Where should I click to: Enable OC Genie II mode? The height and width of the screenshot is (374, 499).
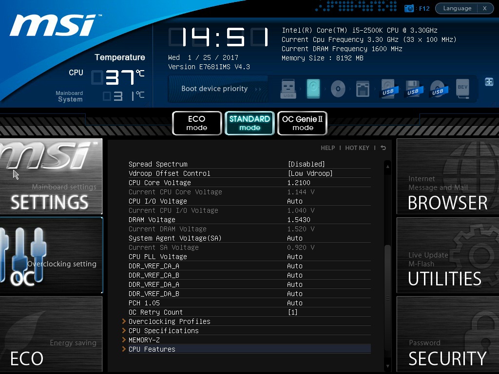pyautogui.click(x=302, y=123)
